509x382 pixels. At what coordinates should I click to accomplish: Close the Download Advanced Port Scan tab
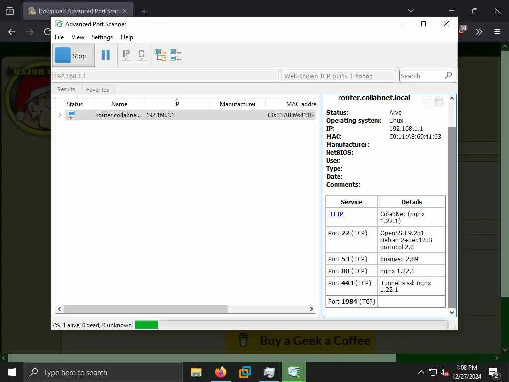point(125,11)
